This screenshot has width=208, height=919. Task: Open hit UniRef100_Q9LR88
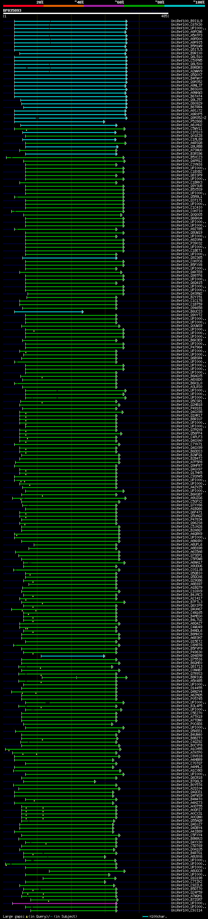point(187,147)
